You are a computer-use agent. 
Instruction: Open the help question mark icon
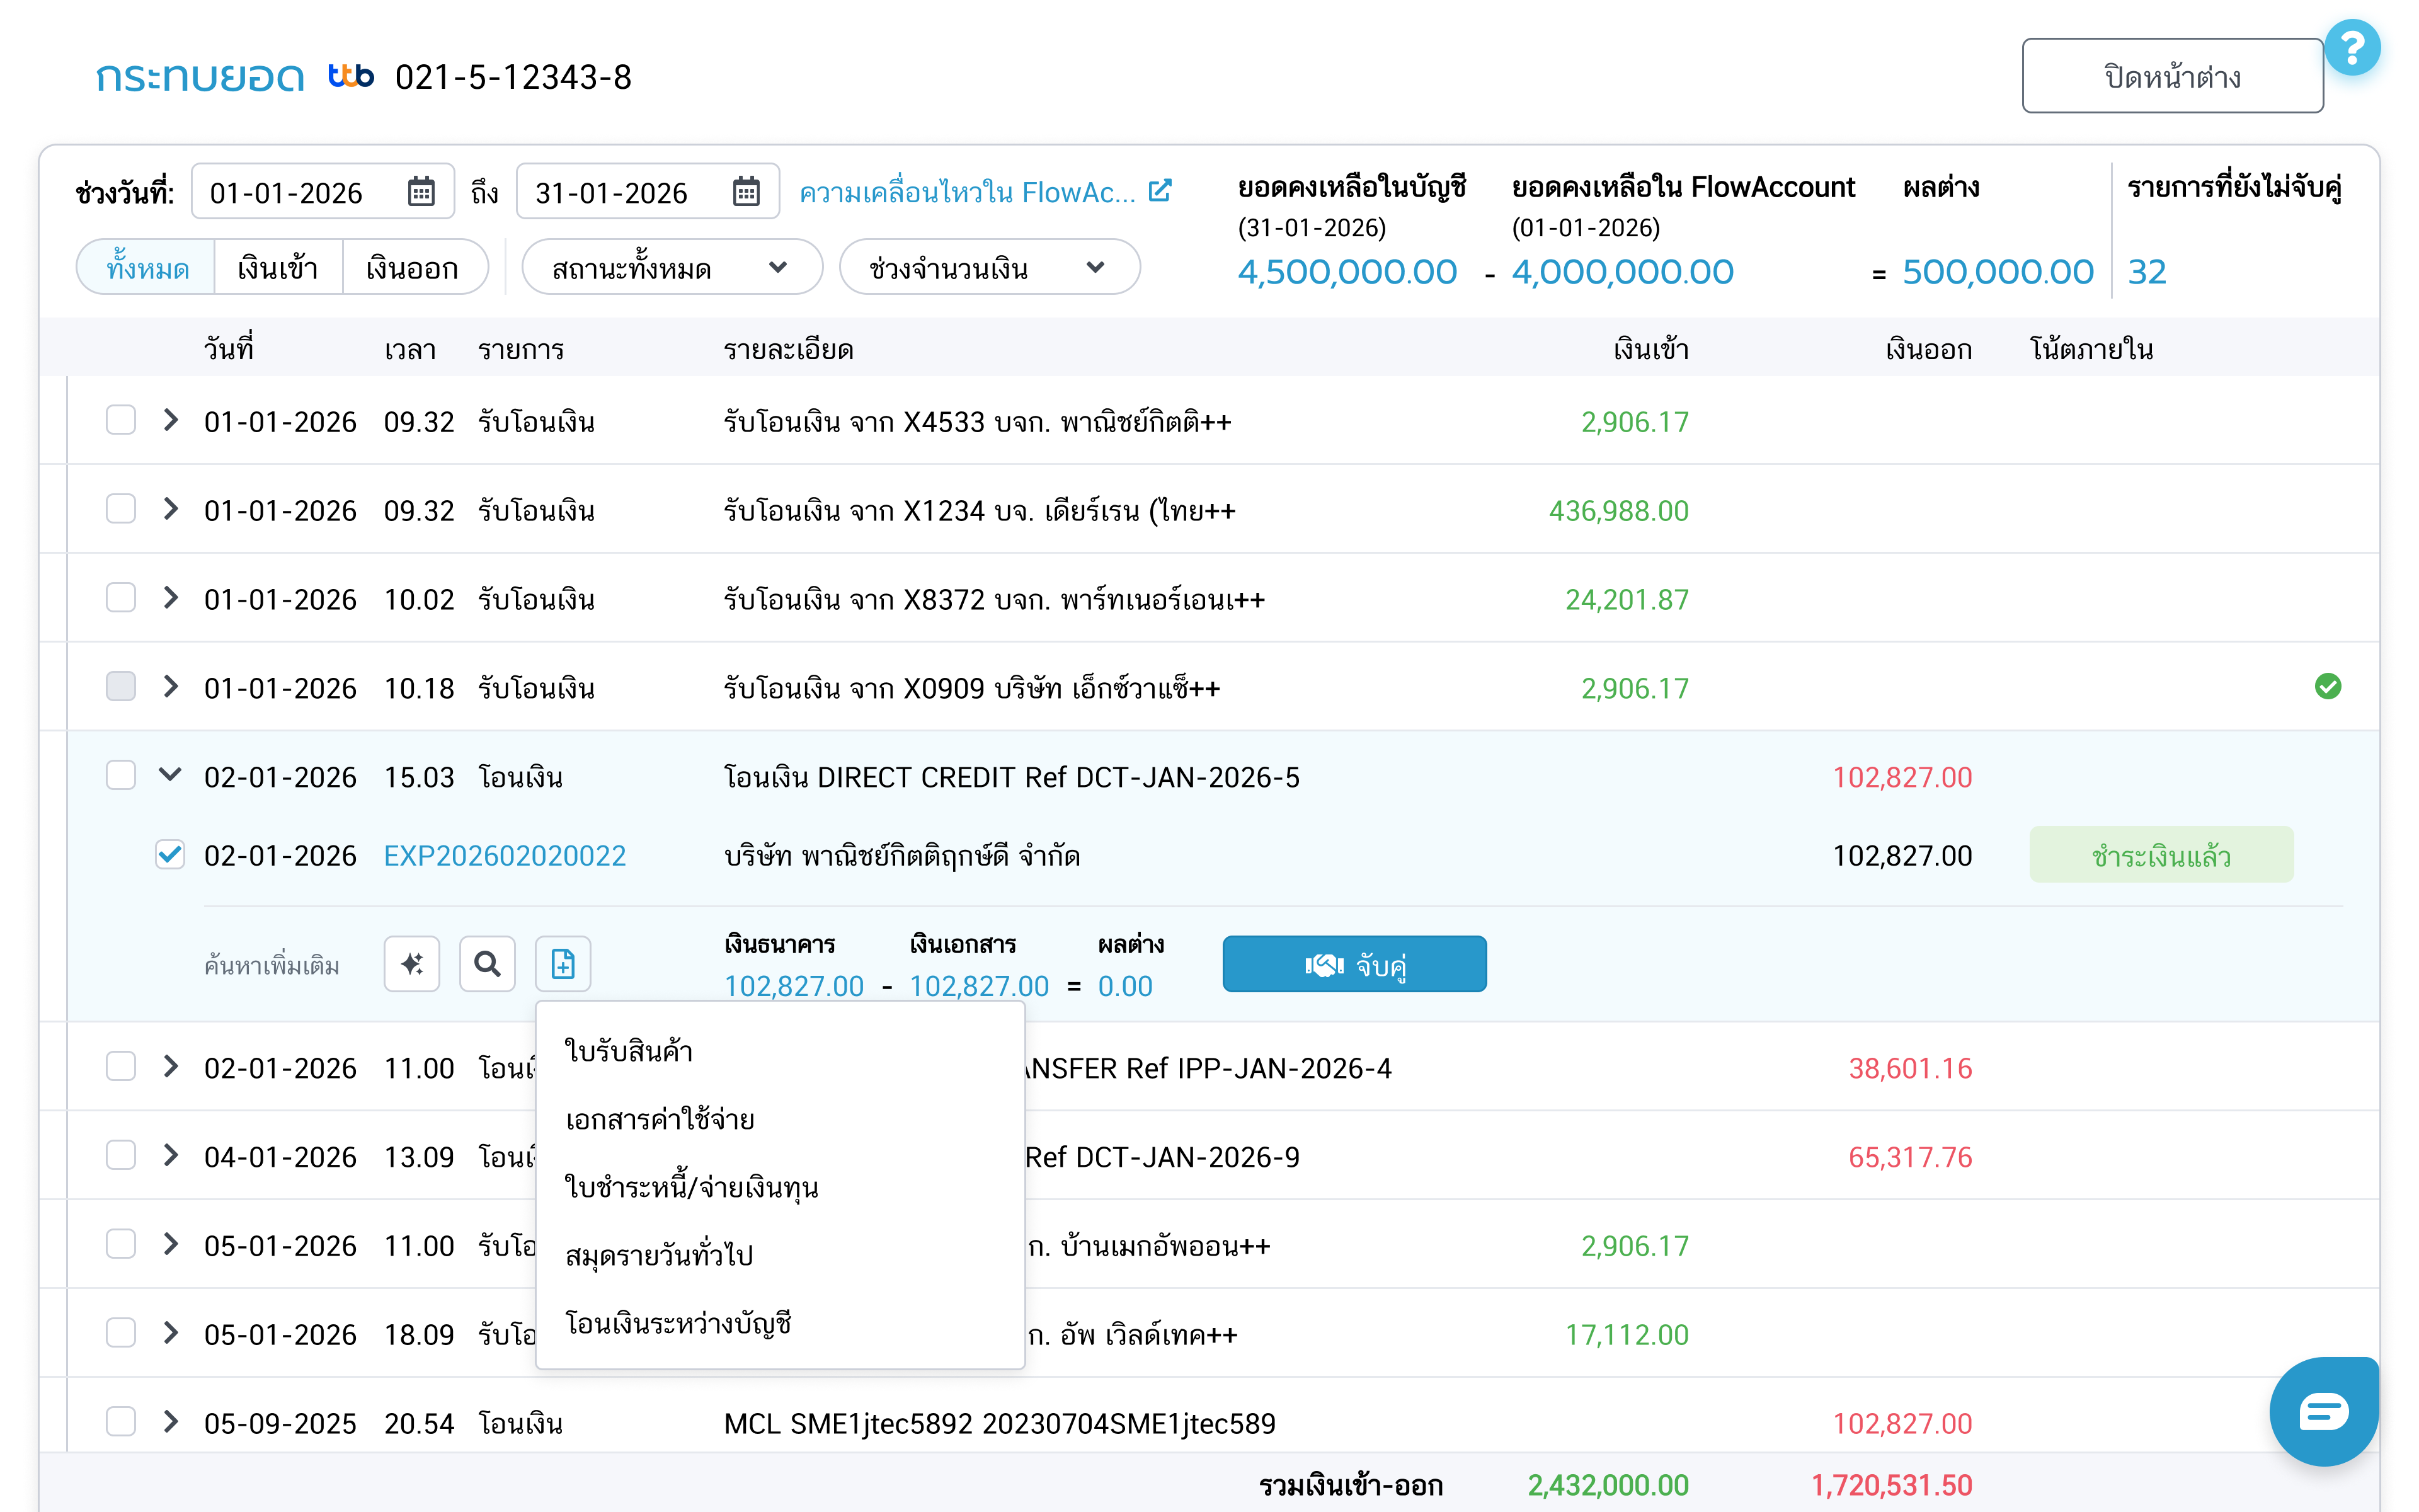click(2352, 48)
